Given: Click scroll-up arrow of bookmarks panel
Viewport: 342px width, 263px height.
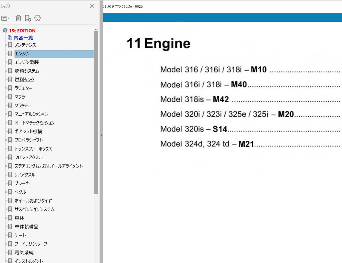Looking at the screenshot, I should pos(96,29).
